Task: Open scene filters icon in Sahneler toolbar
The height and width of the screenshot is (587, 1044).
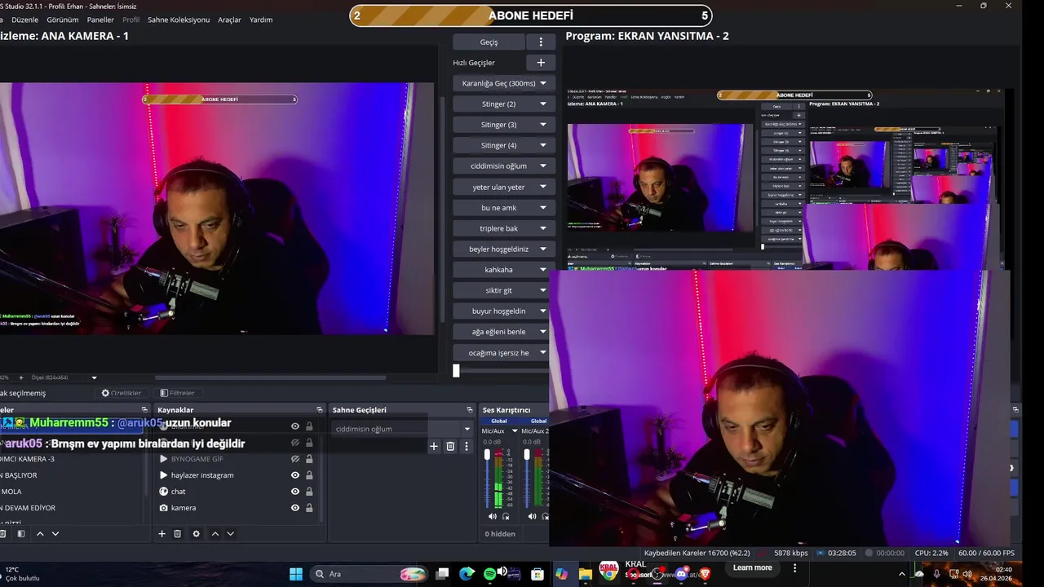Action: 21,534
